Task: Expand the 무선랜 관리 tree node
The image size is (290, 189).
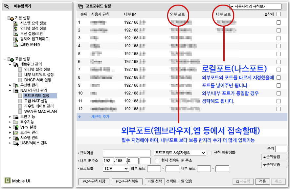Action: (10, 85)
